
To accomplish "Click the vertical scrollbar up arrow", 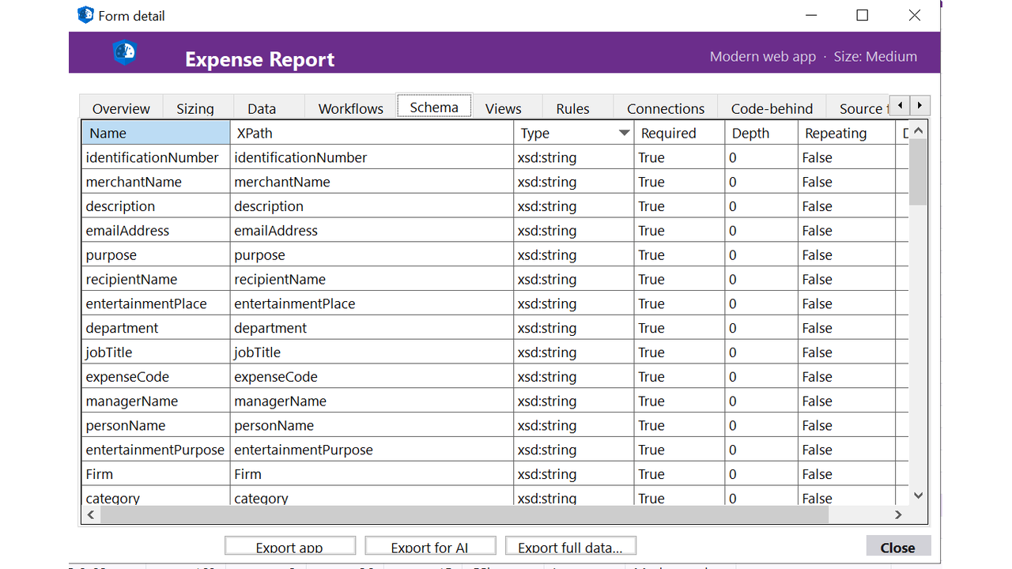I will pos(918,130).
